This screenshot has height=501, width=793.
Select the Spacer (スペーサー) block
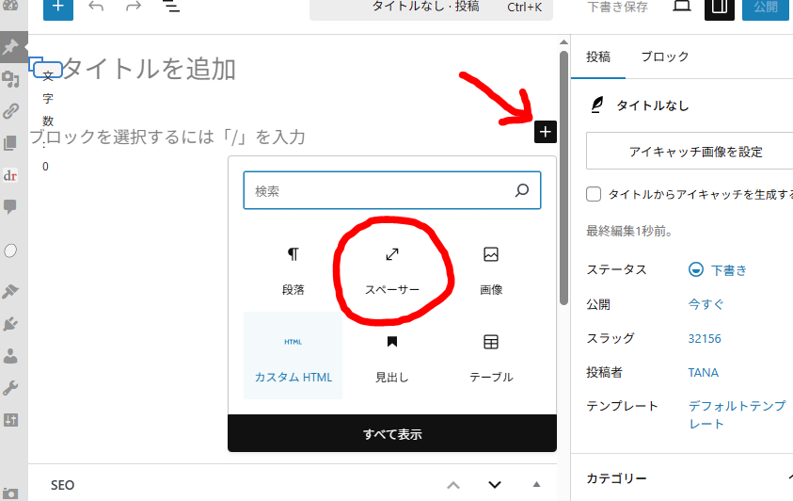(x=392, y=269)
